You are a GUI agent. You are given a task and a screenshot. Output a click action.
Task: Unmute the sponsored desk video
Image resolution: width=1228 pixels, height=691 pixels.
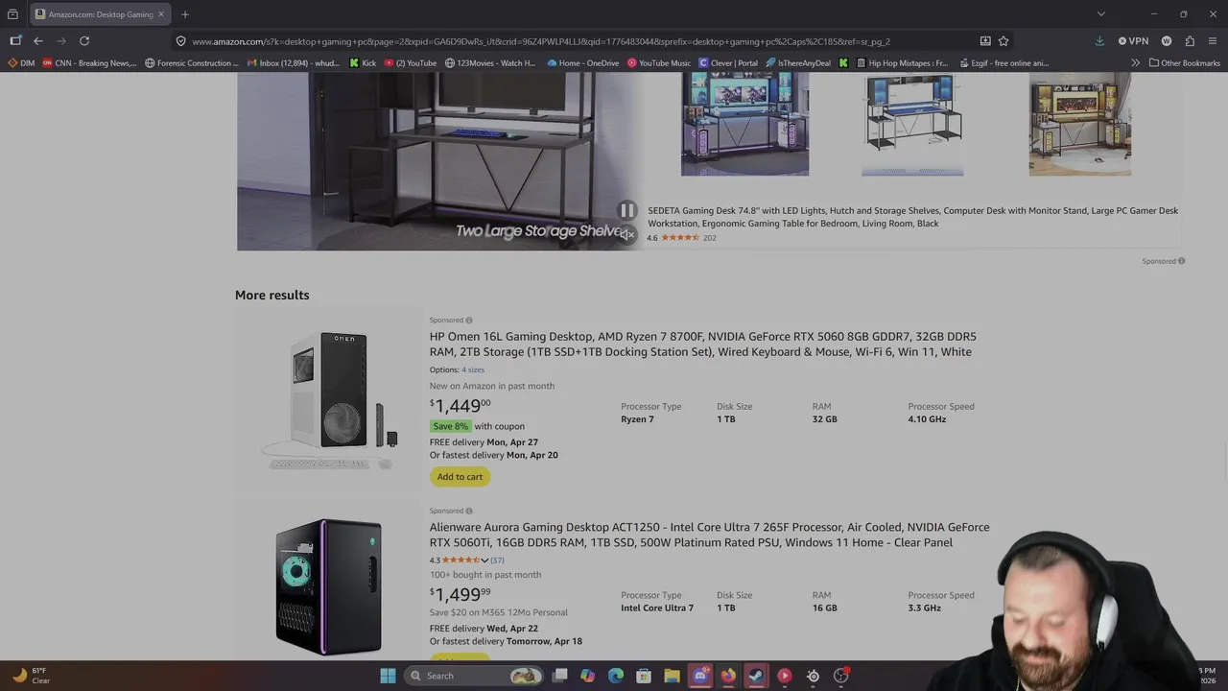point(626,234)
